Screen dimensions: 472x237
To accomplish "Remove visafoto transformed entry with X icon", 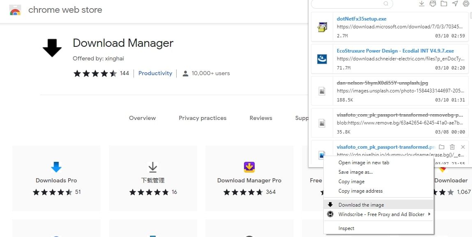I will coord(463,147).
